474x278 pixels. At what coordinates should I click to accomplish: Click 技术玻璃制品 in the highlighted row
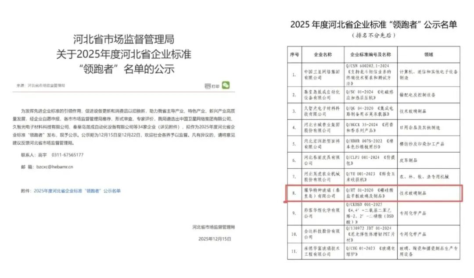pyautogui.click(x=413, y=192)
